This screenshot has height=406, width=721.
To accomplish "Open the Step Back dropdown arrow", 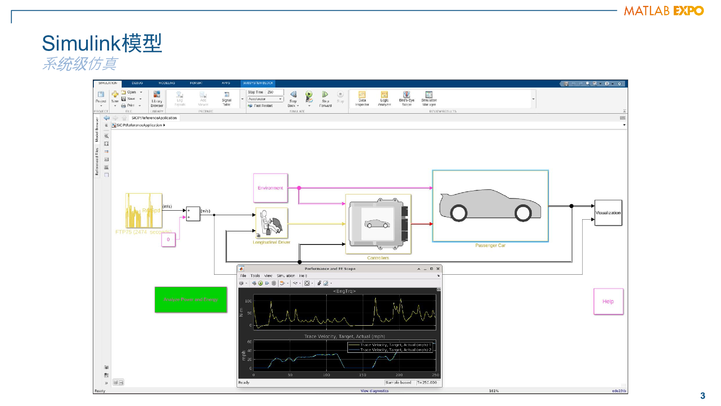I will [x=298, y=106].
